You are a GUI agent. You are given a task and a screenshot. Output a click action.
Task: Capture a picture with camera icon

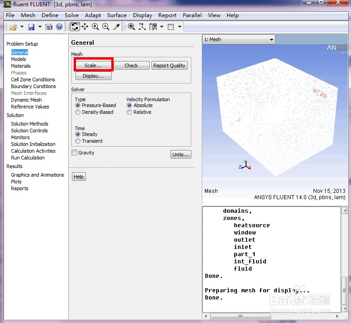49,27
